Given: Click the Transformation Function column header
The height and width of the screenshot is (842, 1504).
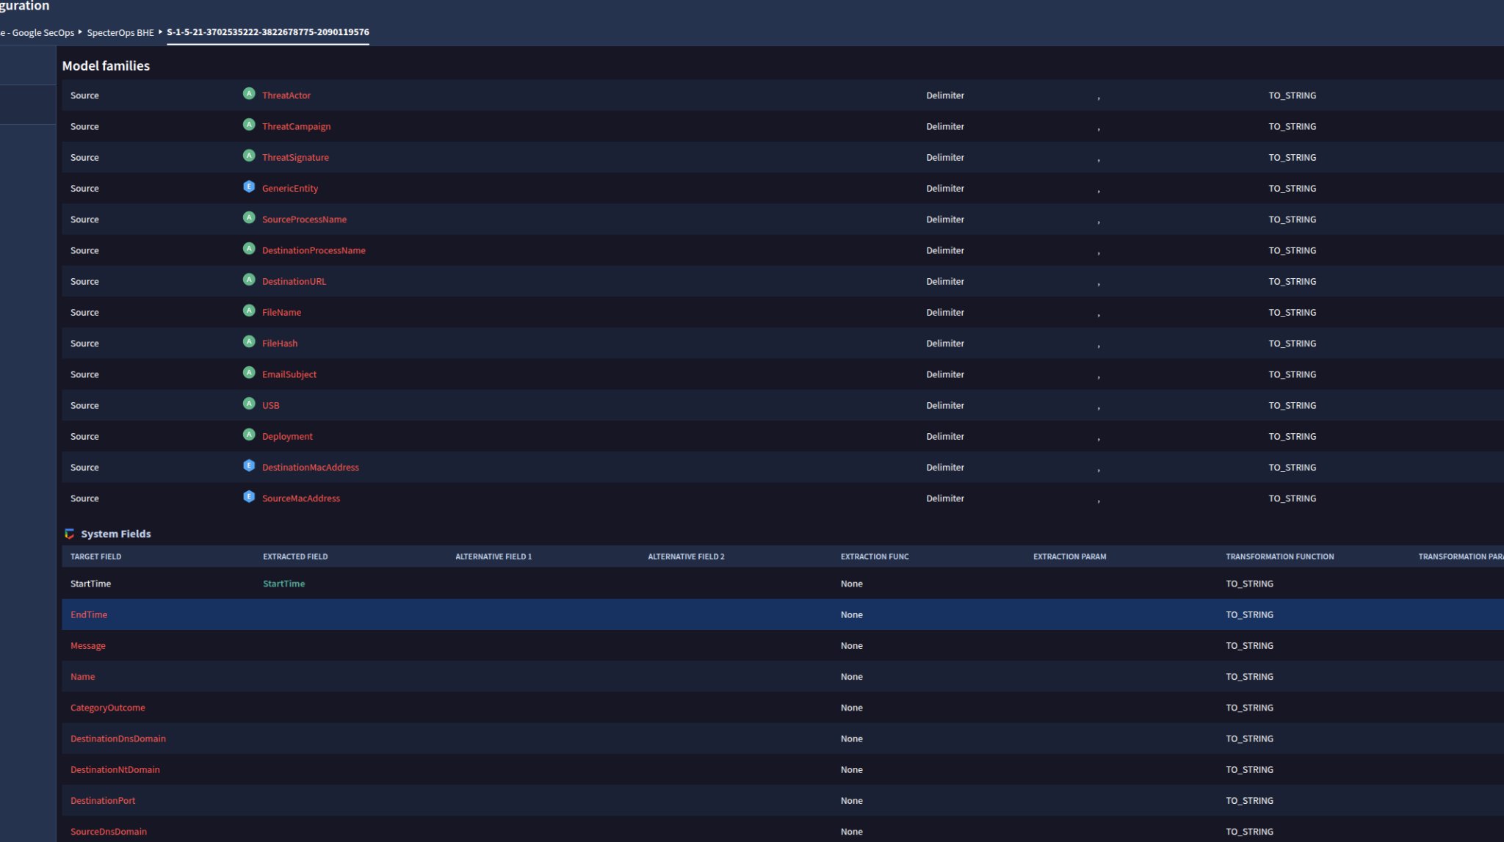Looking at the screenshot, I should pyautogui.click(x=1280, y=556).
